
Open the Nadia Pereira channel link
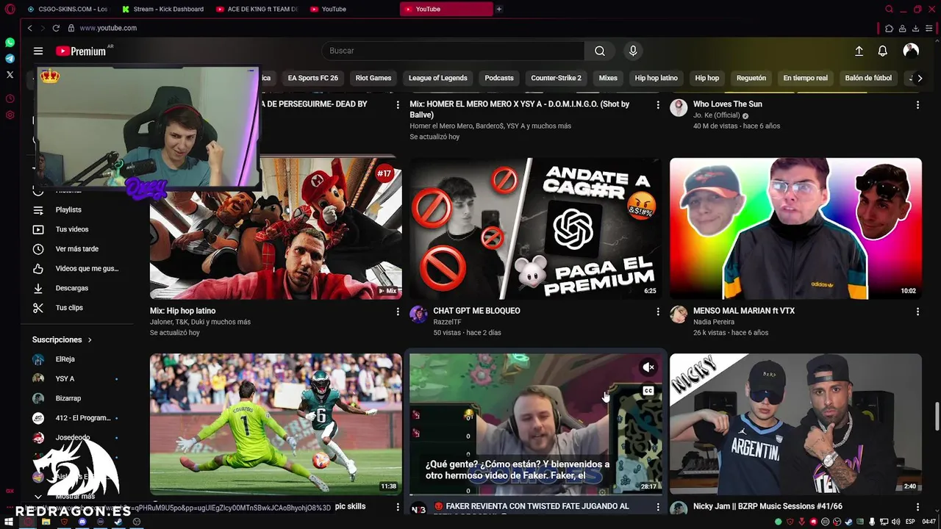point(713,322)
